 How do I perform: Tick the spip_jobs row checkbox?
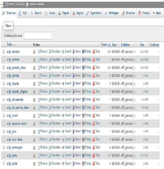click(4, 131)
